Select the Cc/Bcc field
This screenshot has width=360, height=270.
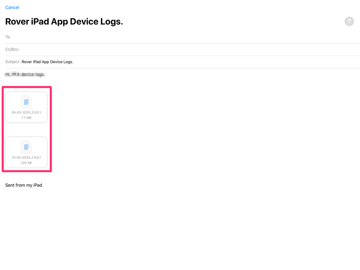(182, 49)
